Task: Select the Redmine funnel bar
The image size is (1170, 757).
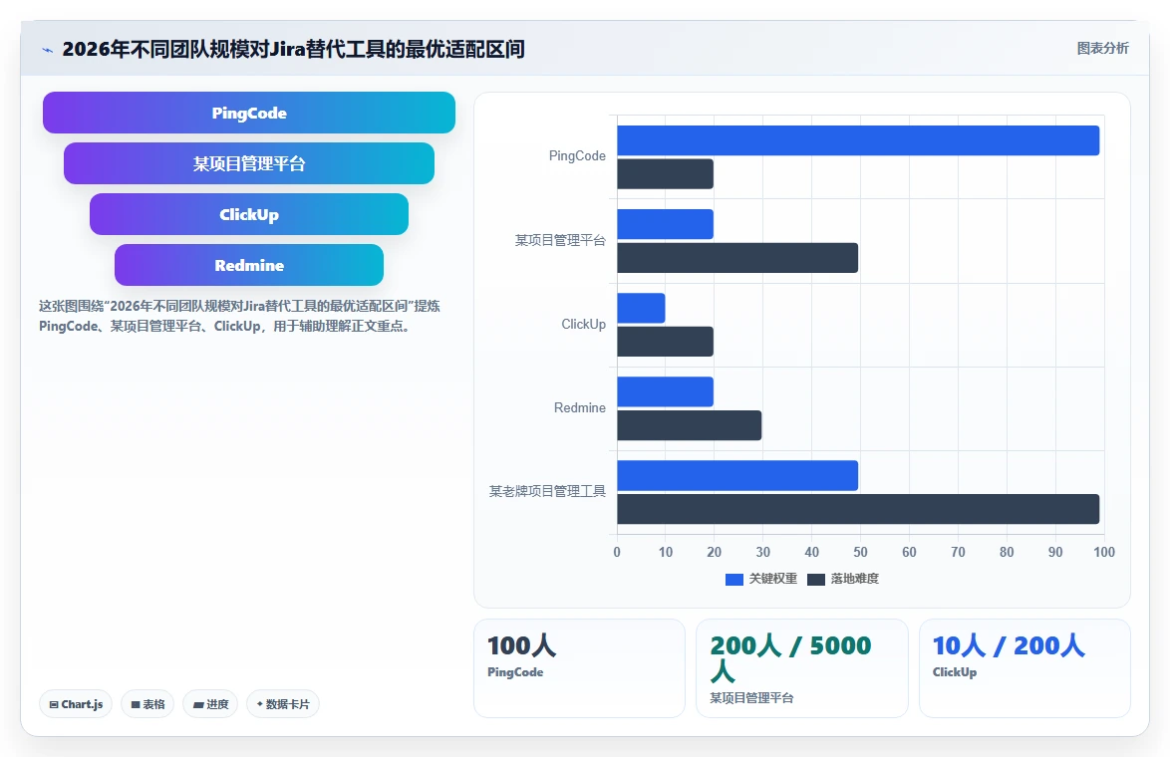Action: (249, 265)
